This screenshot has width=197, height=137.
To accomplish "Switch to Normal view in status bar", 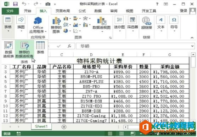I will click(x=110, y=133).
